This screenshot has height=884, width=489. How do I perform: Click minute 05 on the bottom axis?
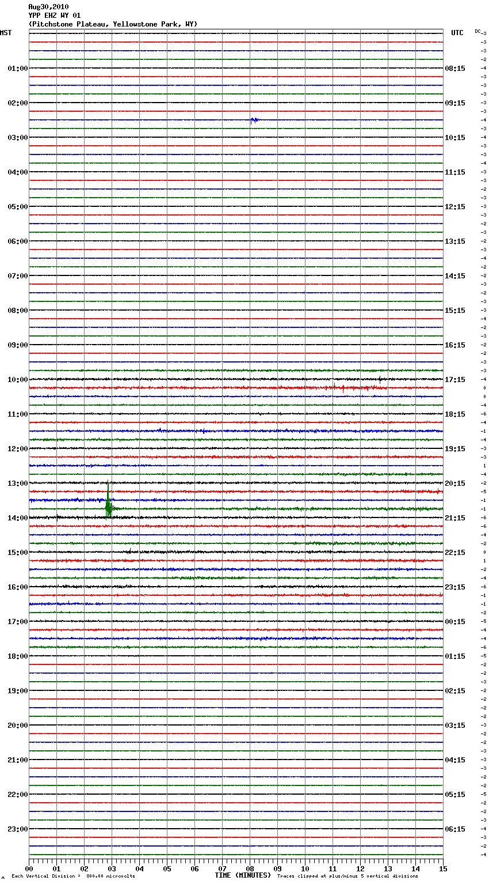click(x=167, y=868)
